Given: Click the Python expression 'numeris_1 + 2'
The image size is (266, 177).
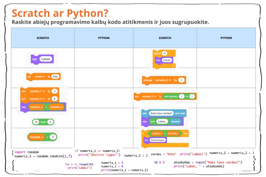Looking at the screenshot, I should [136, 155].
